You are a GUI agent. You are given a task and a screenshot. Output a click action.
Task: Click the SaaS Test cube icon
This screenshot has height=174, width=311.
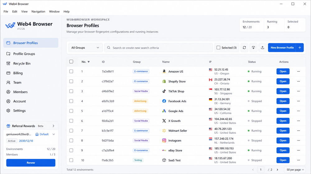[164, 160]
